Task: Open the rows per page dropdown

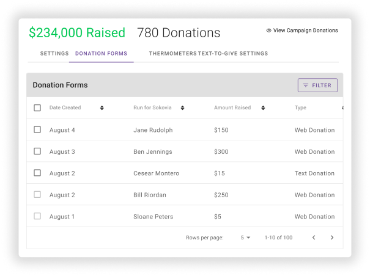Action: (x=246, y=238)
